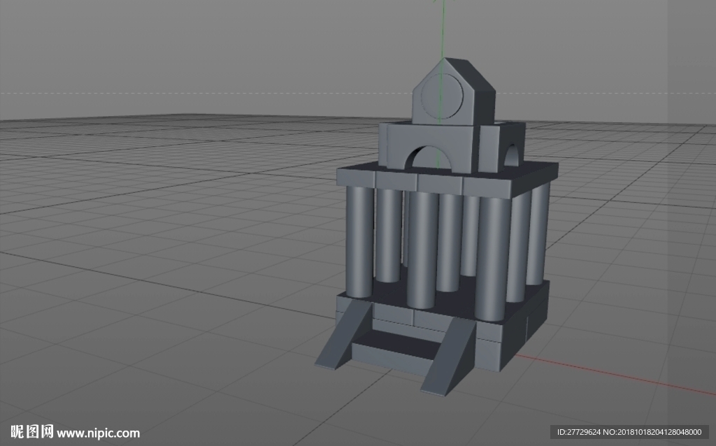Select the circular disc on the roof block
The width and height of the screenshot is (716, 446).
(x=442, y=95)
